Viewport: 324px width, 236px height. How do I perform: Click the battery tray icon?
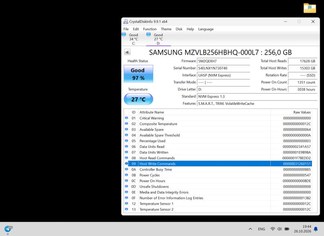coord(287,229)
